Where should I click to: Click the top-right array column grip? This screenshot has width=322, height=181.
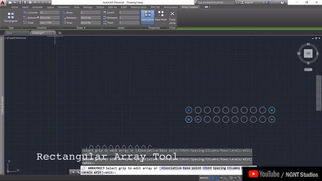coord(272,110)
